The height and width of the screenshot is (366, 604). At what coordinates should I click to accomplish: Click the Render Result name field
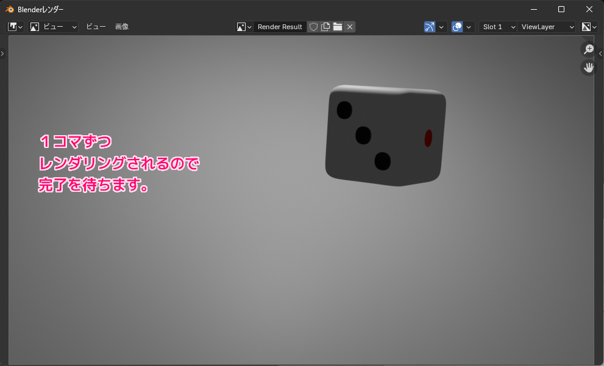point(280,26)
